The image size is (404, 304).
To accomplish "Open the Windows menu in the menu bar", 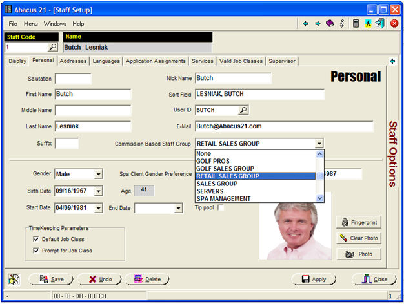I will pyautogui.click(x=55, y=24).
